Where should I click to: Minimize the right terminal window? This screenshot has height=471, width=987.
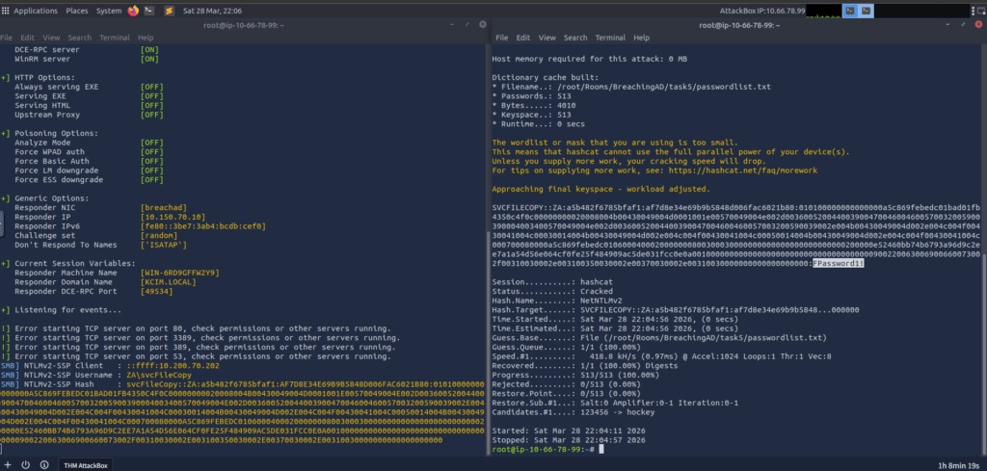tap(947, 24)
